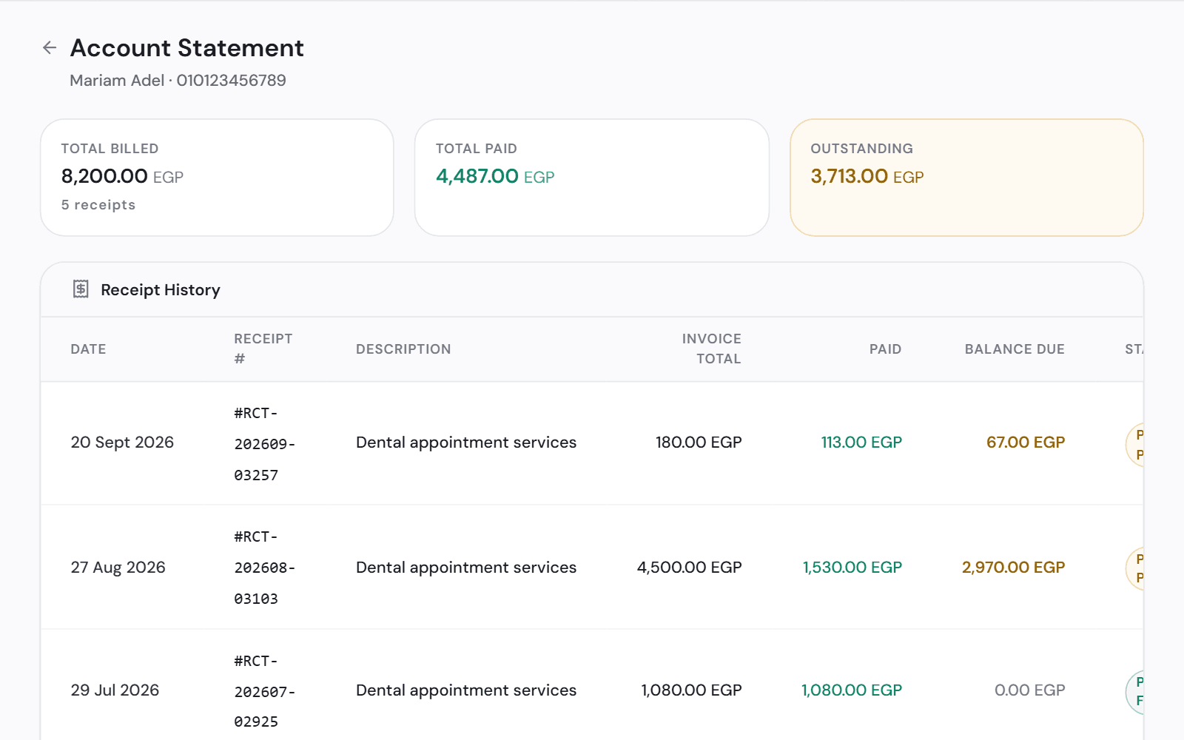Click balance due 67.00 EGP
The height and width of the screenshot is (740, 1184).
(1026, 443)
